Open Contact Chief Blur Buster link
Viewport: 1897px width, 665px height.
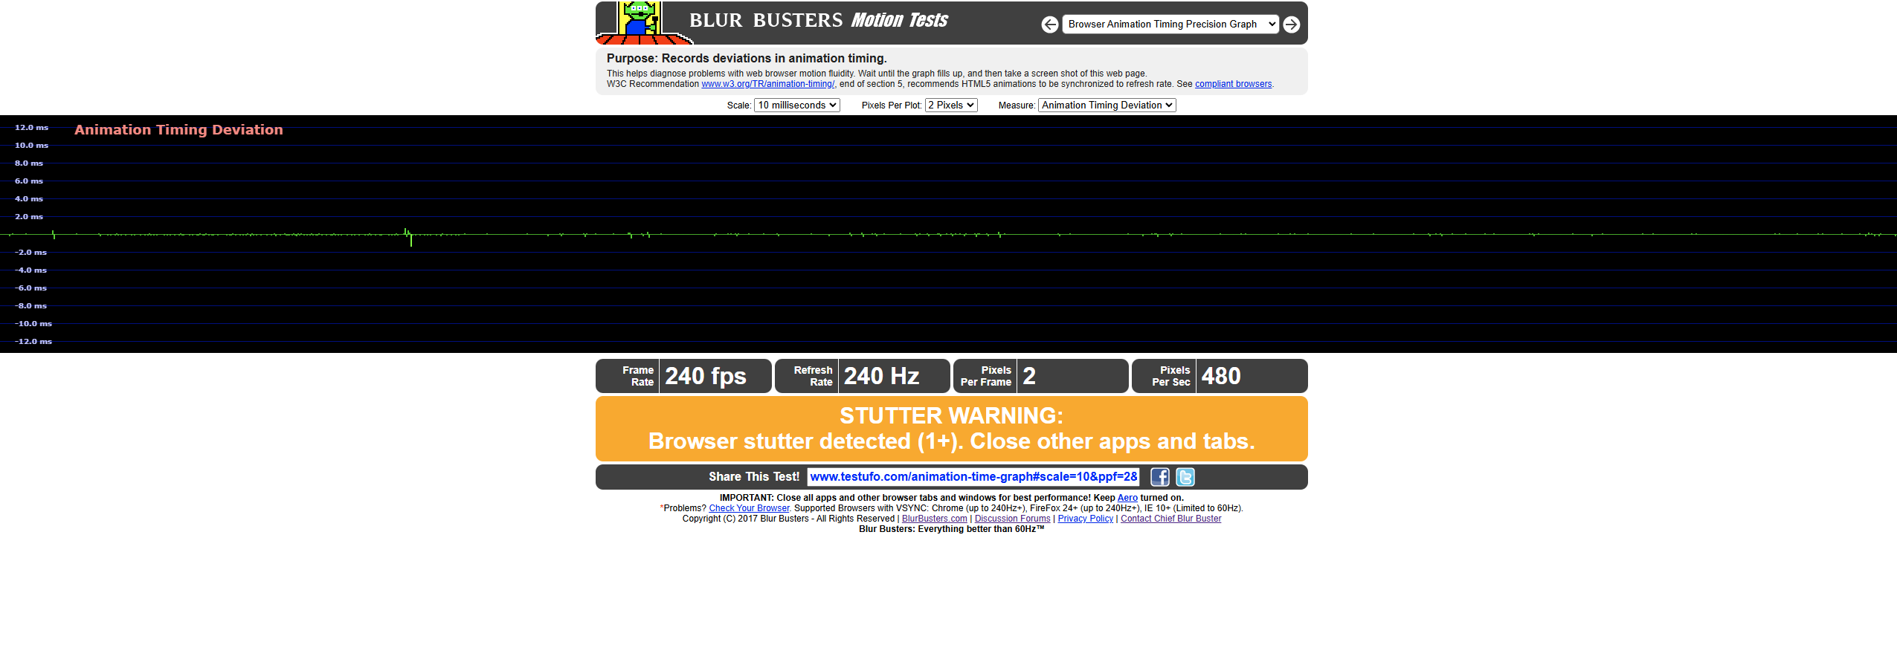[1170, 519]
